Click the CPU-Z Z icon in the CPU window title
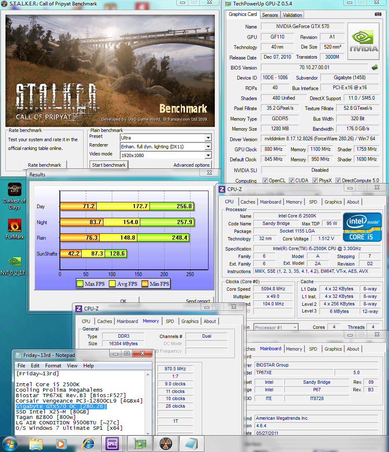 tap(222, 189)
